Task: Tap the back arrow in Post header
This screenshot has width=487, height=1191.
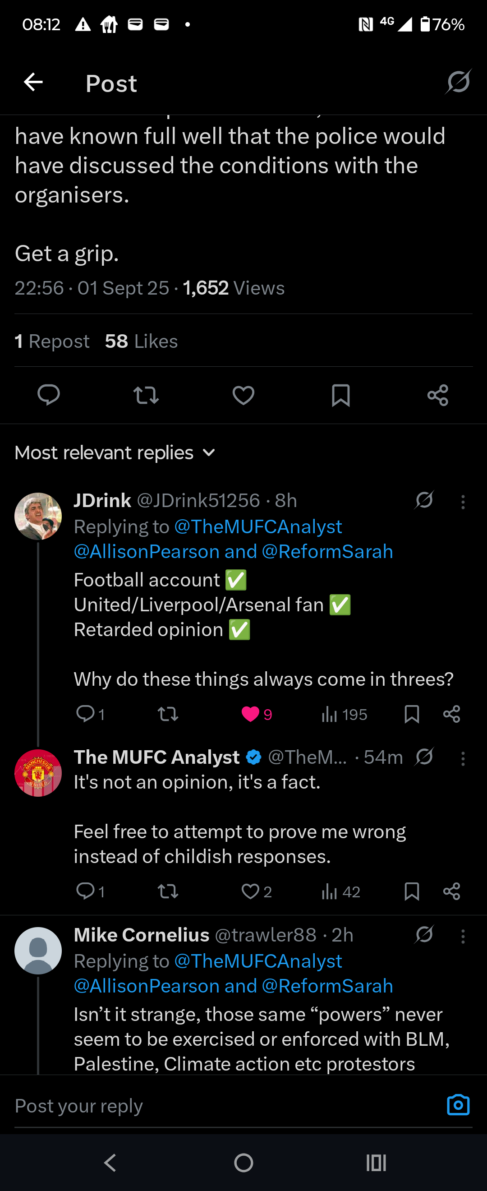Action: pyautogui.click(x=33, y=83)
